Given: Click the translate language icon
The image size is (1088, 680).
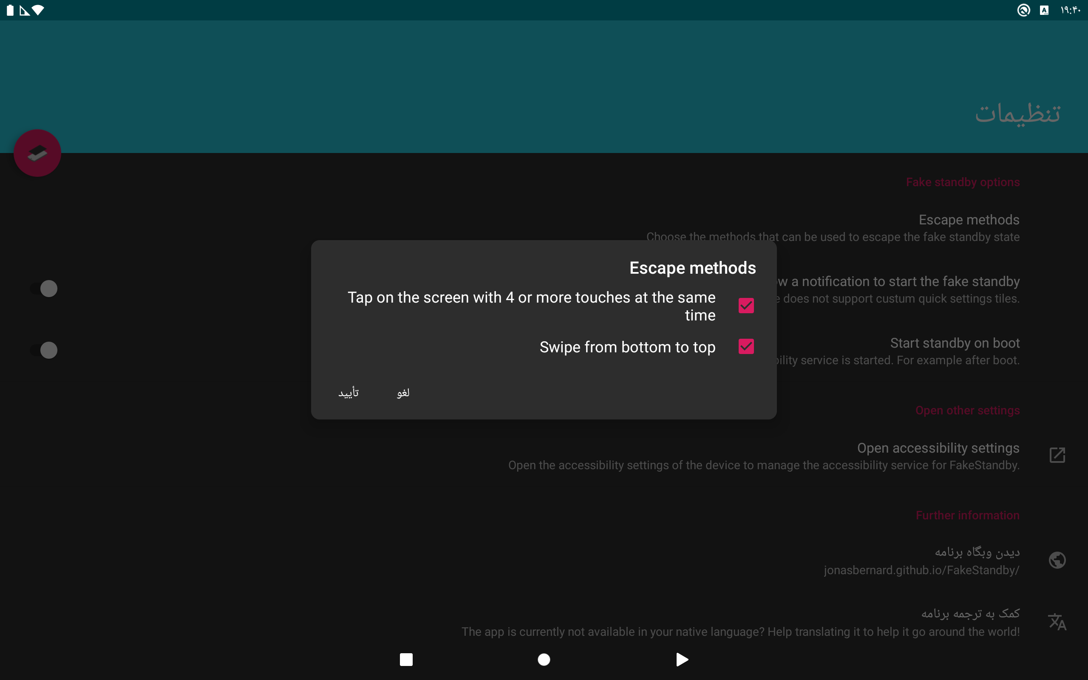Looking at the screenshot, I should point(1057,622).
